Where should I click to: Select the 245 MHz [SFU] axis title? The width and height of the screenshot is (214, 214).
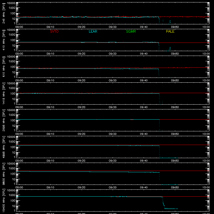(3, 13)
